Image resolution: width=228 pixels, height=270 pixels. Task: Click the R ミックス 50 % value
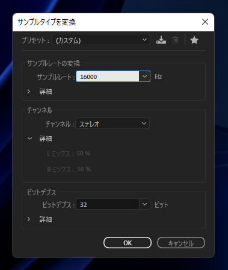pos(84,169)
